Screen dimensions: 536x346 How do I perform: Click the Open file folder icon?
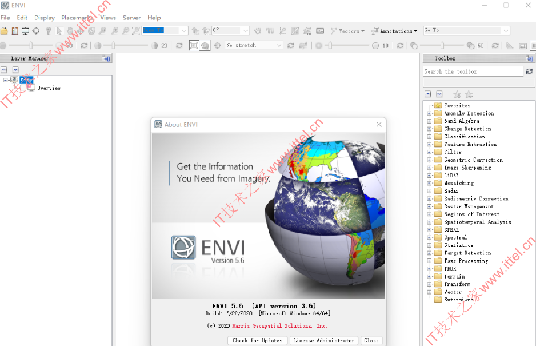coord(4,31)
